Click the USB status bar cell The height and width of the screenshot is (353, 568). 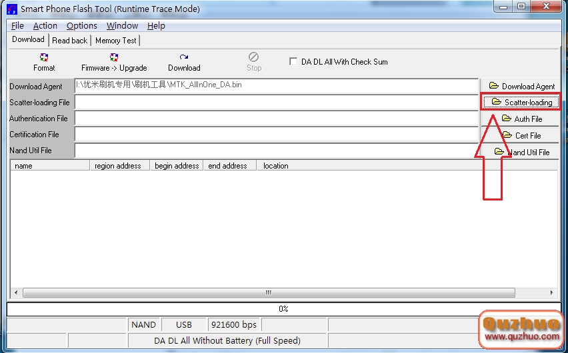183,325
